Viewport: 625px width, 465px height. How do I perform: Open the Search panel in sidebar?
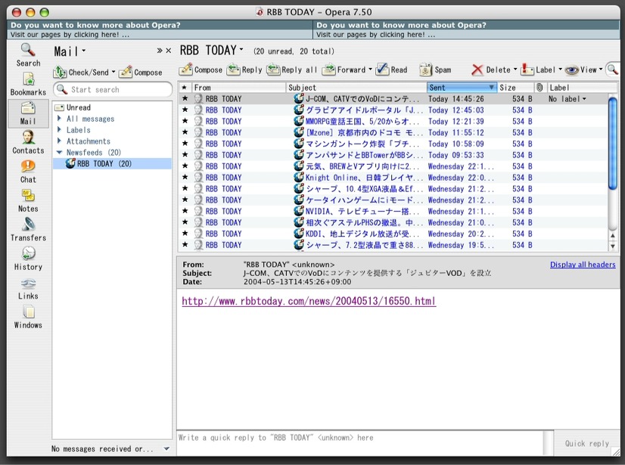tap(28, 55)
